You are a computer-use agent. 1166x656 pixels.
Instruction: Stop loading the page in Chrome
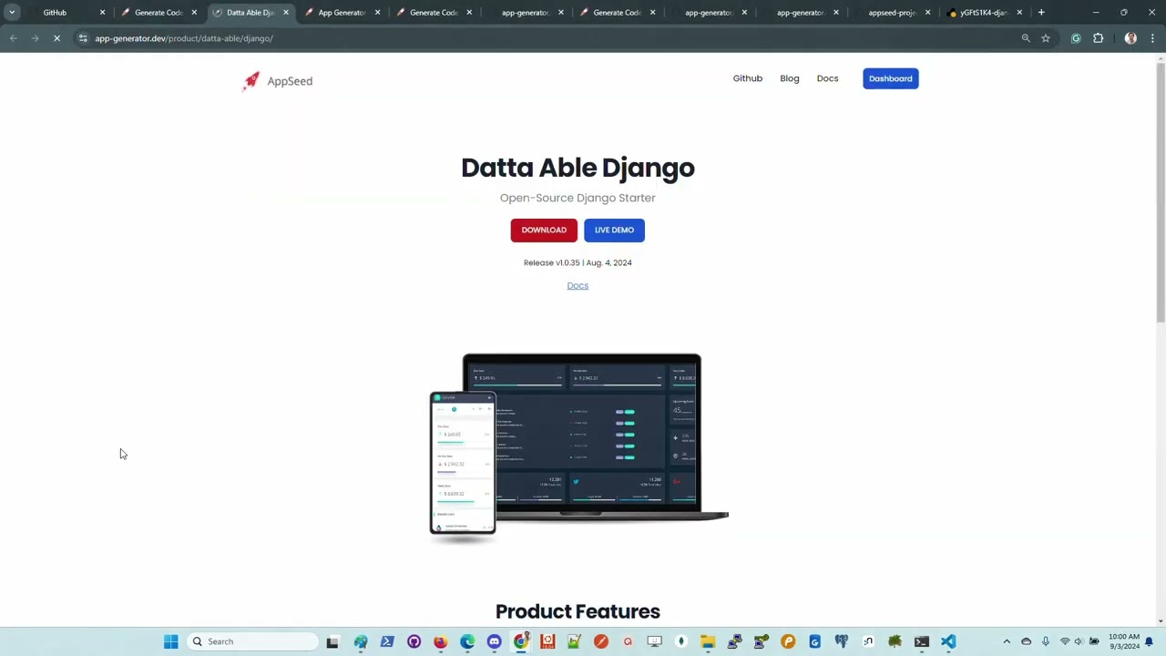tap(56, 38)
